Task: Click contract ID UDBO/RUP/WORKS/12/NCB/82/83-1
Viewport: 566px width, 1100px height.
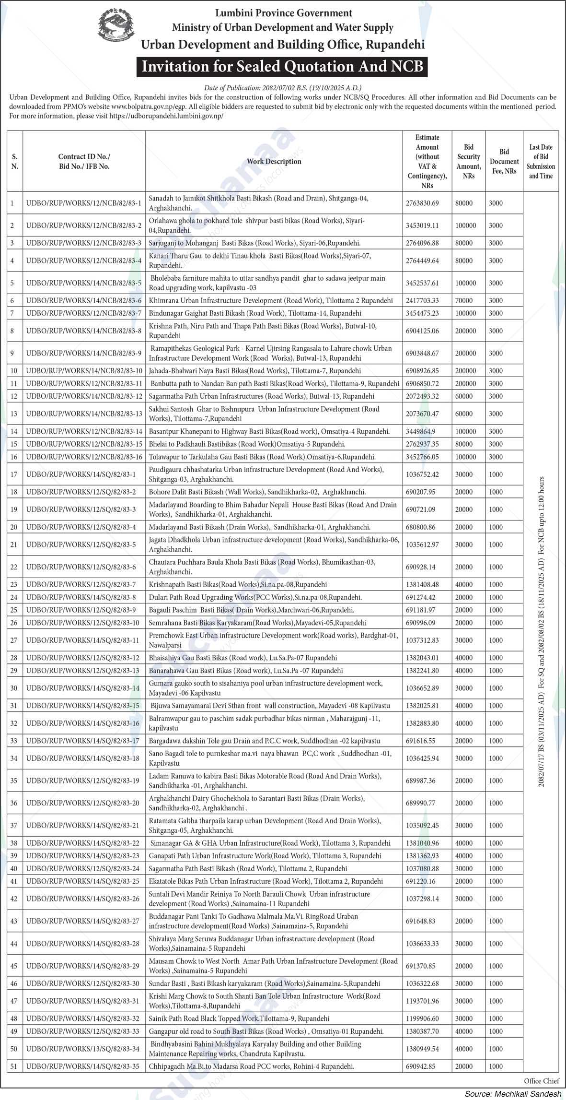Action: pyautogui.click(x=84, y=203)
